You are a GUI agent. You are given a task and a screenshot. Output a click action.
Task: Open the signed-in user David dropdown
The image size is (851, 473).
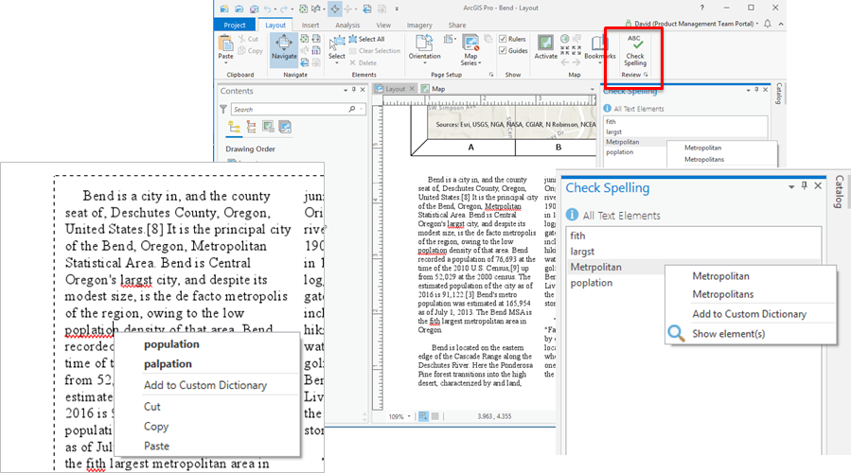point(692,24)
